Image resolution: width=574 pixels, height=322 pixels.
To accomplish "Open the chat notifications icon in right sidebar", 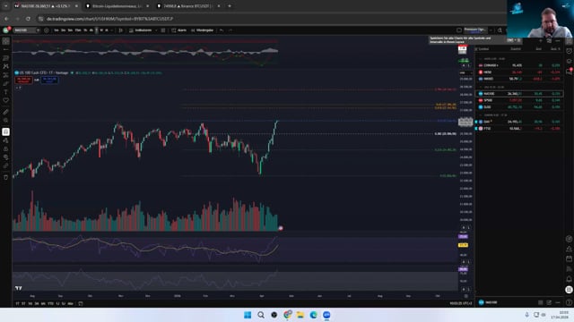I will pos(569,72).
